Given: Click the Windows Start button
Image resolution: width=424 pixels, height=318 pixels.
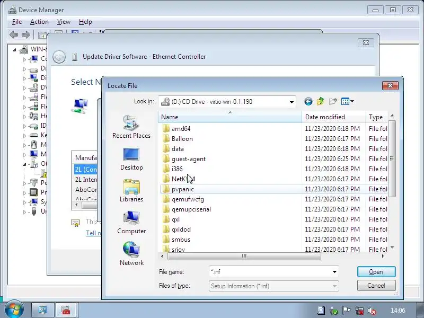Looking at the screenshot, I should coord(14,310).
